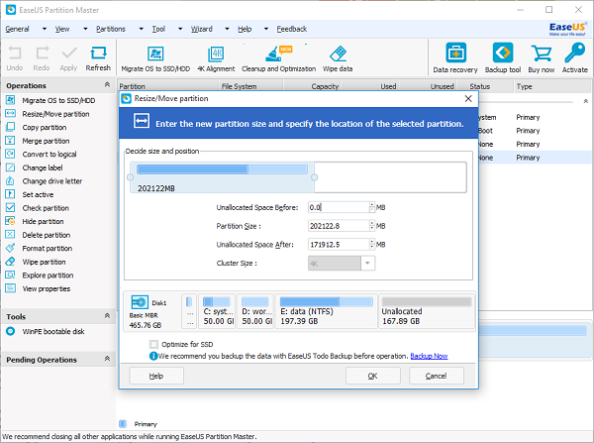Click the left partition resize handle
Image resolution: width=594 pixels, height=443 pixels.
click(x=131, y=177)
